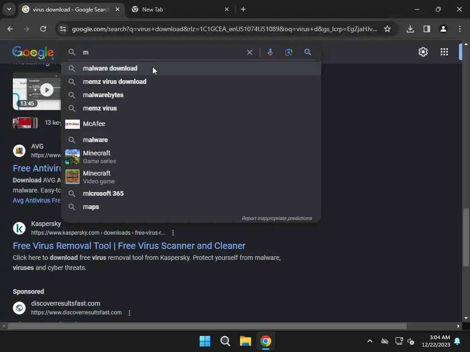The image size is (470, 352).
Task: Pick the McAfee suggestion with logo
Action: click(191, 124)
